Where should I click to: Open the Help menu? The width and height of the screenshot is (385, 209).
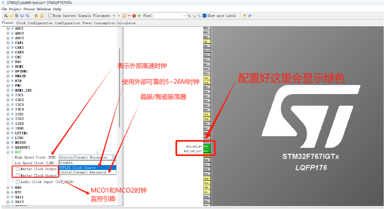(57, 9)
